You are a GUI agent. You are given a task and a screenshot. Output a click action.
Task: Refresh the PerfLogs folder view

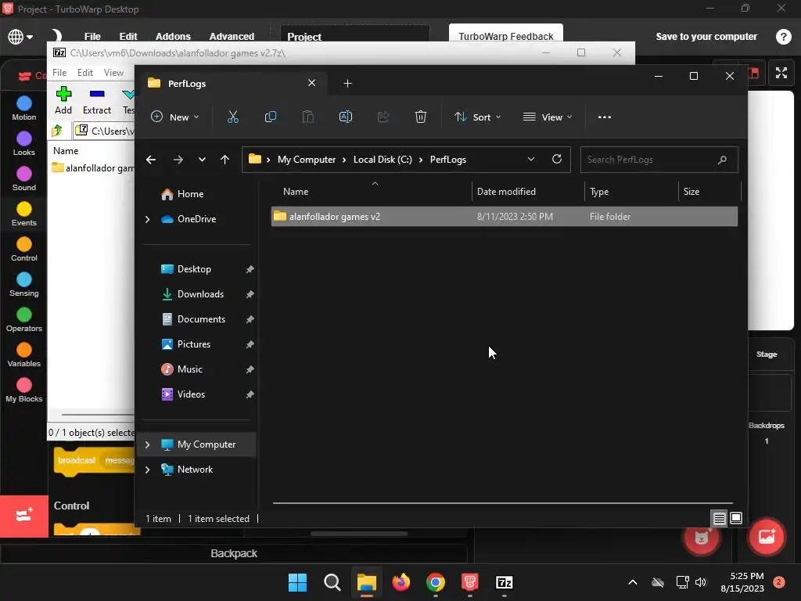[557, 159]
